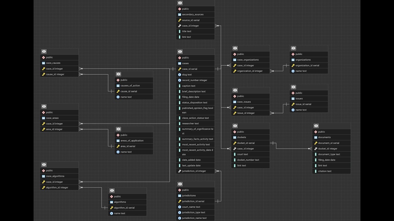
Task: Select the filing_date date column in cases
Action: [x=195, y=97]
